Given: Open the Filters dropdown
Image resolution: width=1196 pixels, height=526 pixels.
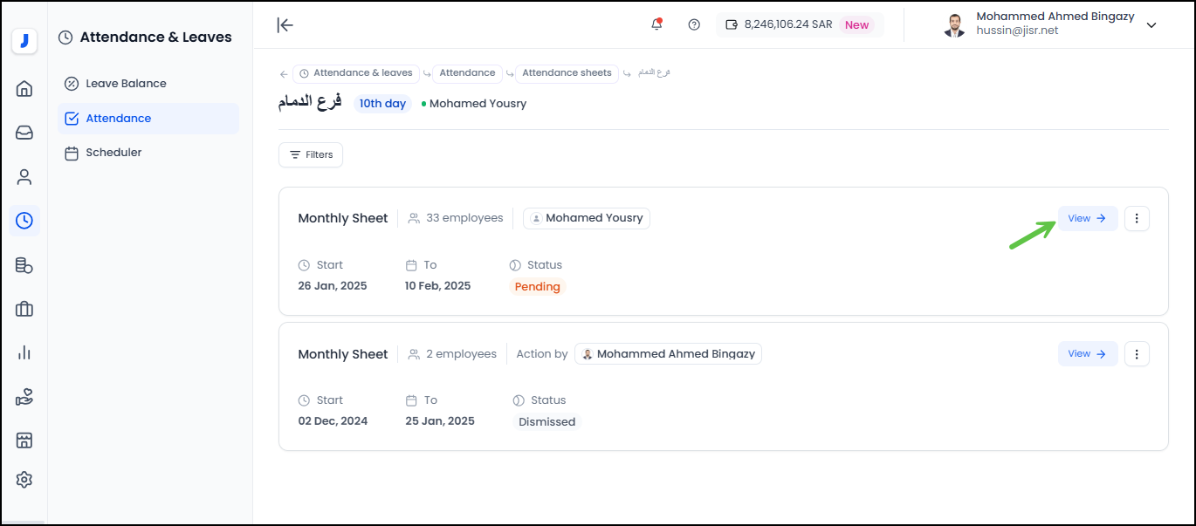Looking at the screenshot, I should [x=311, y=154].
